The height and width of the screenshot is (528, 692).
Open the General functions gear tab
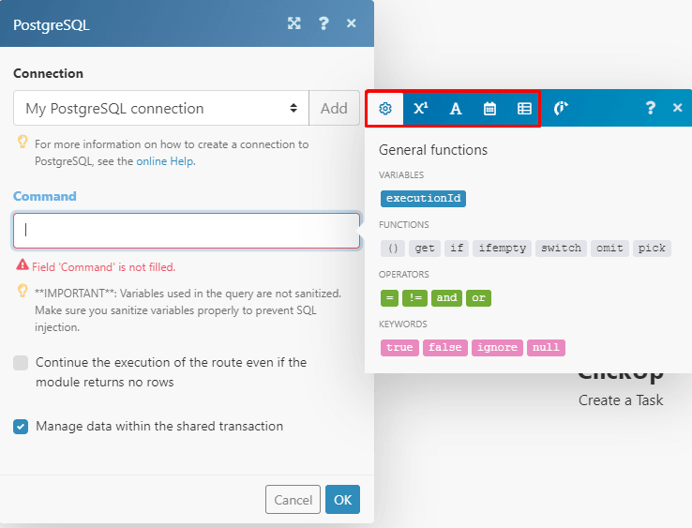click(384, 109)
